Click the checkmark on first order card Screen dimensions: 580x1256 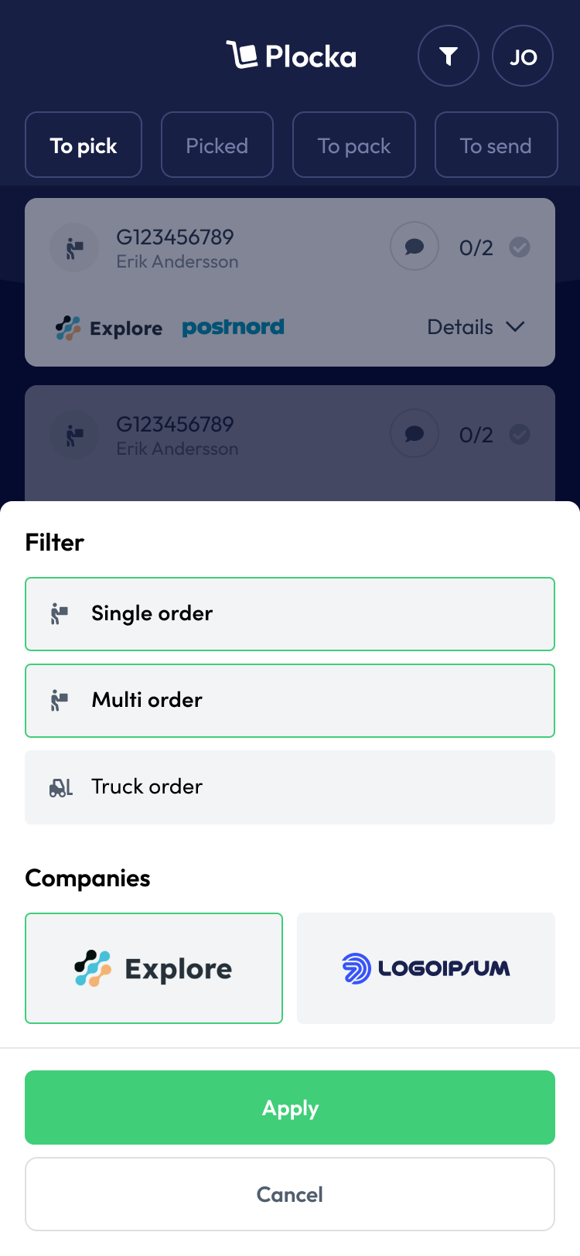(520, 247)
